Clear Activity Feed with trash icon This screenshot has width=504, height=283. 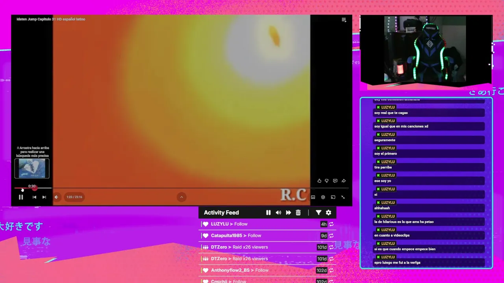tap(298, 213)
